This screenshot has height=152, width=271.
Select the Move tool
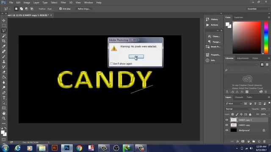(x=4, y=21)
